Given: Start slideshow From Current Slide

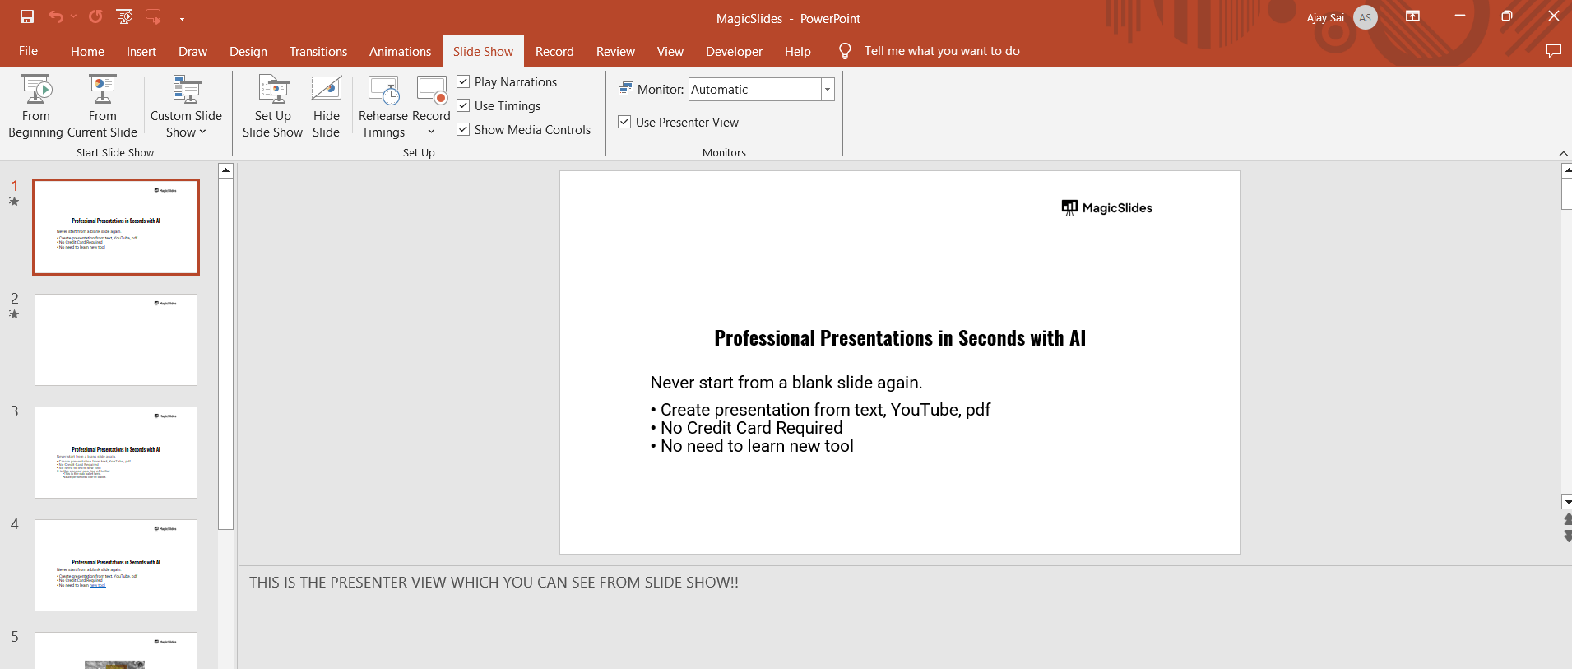Looking at the screenshot, I should click(x=103, y=106).
